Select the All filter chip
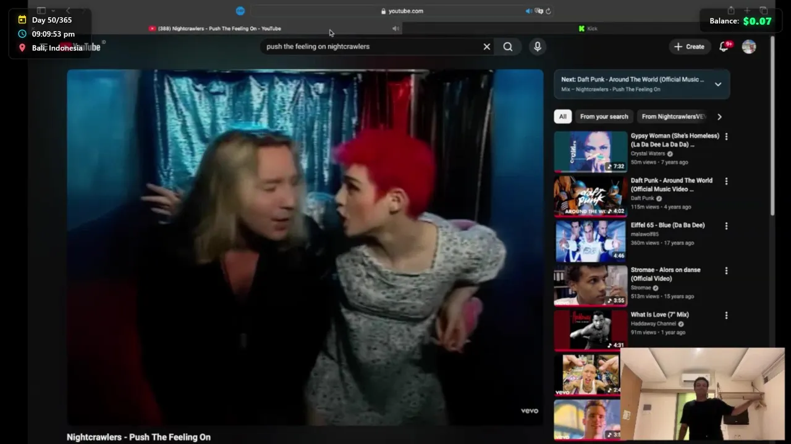Viewport: 791px width, 444px height. click(x=562, y=117)
